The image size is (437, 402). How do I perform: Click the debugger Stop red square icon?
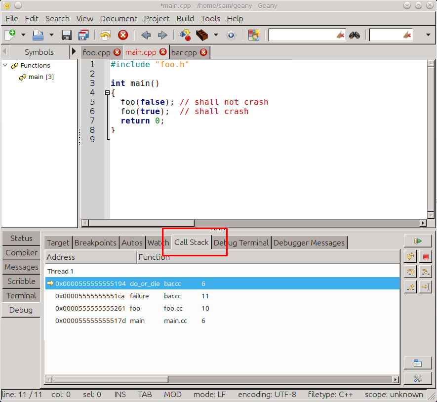[426, 256]
